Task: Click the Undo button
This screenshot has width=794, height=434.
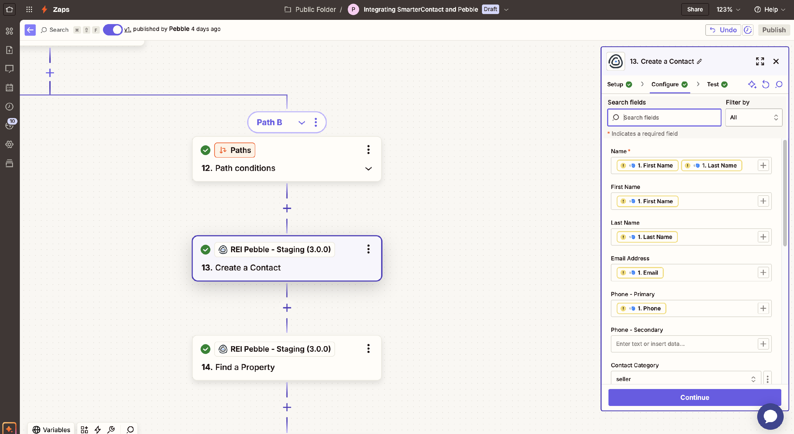Action: [x=723, y=30]
